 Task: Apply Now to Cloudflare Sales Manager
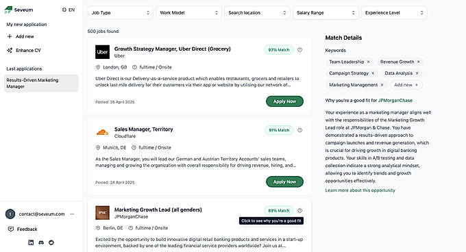(x=284, y=181)
